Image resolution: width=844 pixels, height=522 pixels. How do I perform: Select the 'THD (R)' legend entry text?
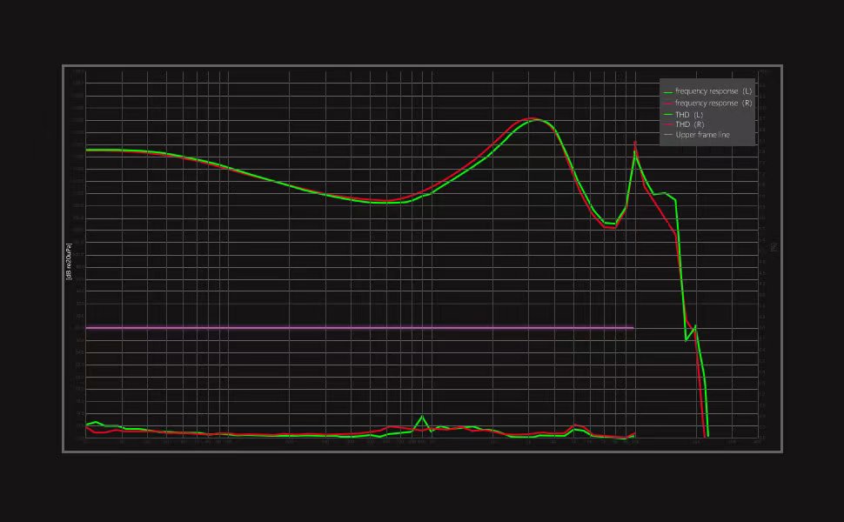click(689, 124)
